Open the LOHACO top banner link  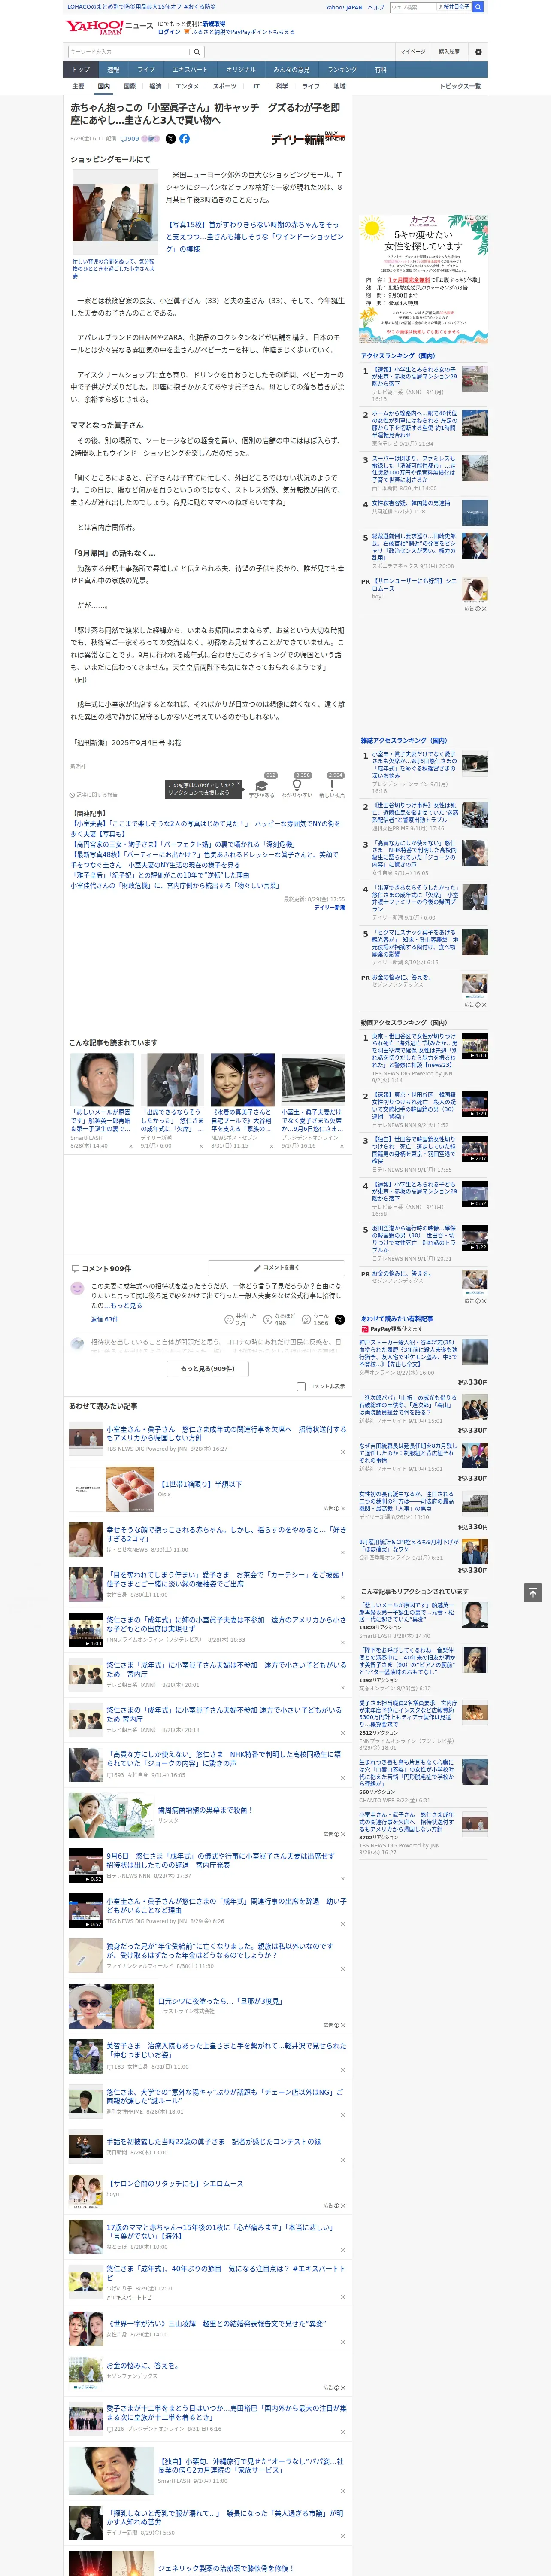pyautogui.click(x=141, y=7)
